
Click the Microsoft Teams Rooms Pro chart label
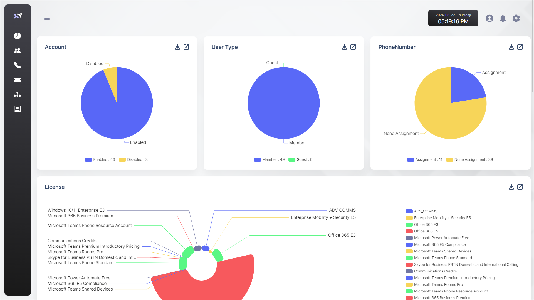tap(75, 252)
